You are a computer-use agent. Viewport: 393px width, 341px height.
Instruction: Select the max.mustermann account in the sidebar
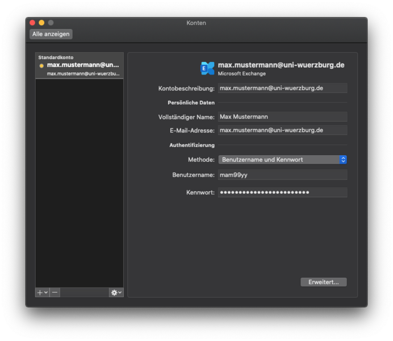pos(80,69)
